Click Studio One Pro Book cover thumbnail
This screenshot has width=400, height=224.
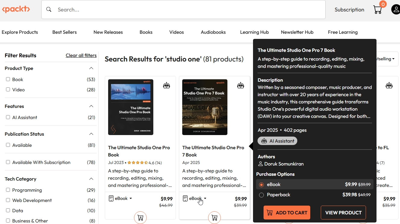click(131, 107)
